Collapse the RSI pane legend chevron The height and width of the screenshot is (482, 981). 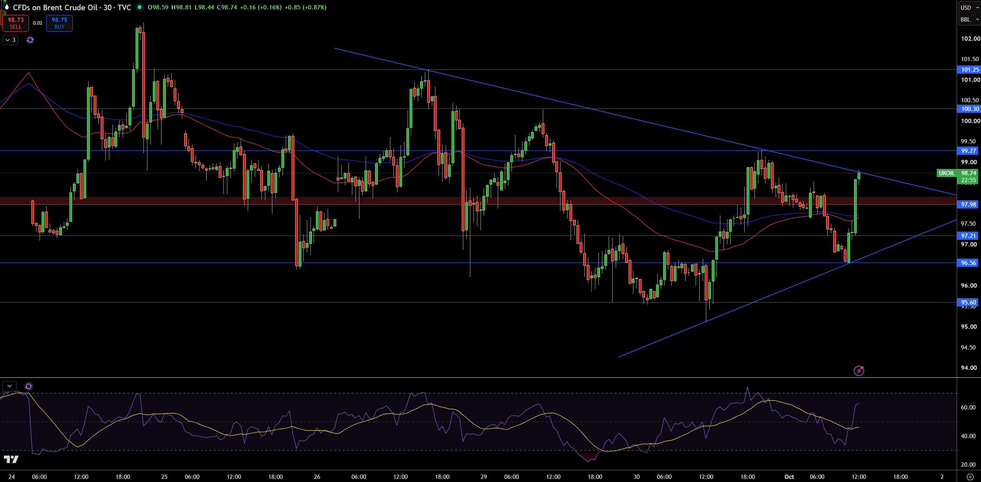tap(9, 386)
